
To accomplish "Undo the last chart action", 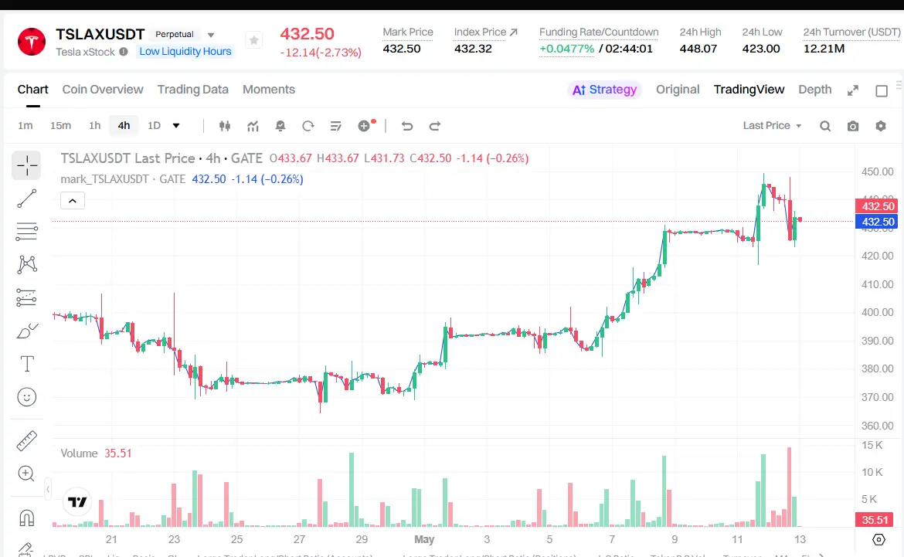I will [x=407, y=126].
